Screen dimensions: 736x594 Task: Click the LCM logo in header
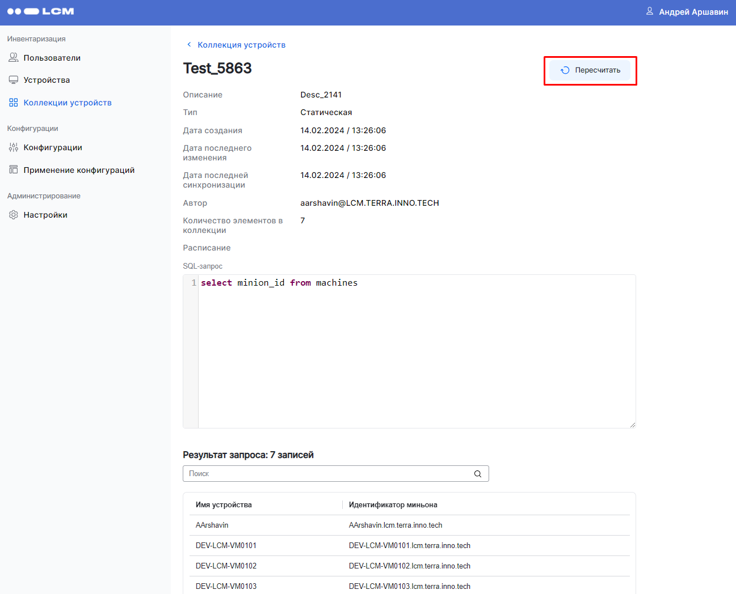pyautogui.click(x=40, y=11)
